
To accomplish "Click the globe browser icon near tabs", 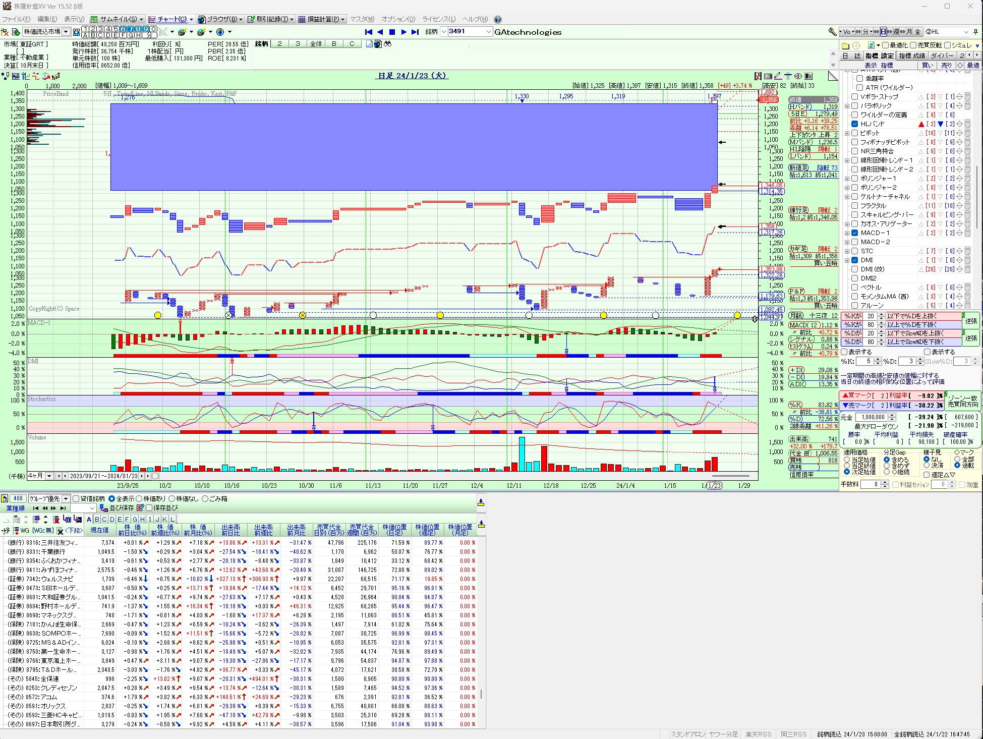I will pos(378,44).
